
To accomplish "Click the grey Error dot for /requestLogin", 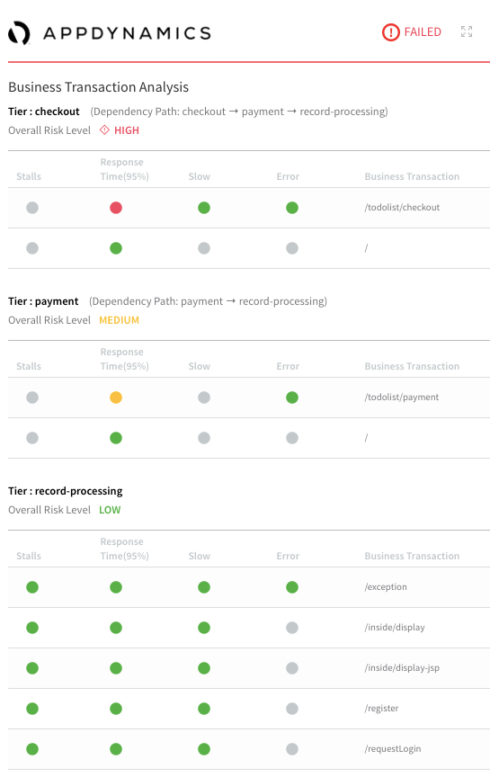I will 292,749.
